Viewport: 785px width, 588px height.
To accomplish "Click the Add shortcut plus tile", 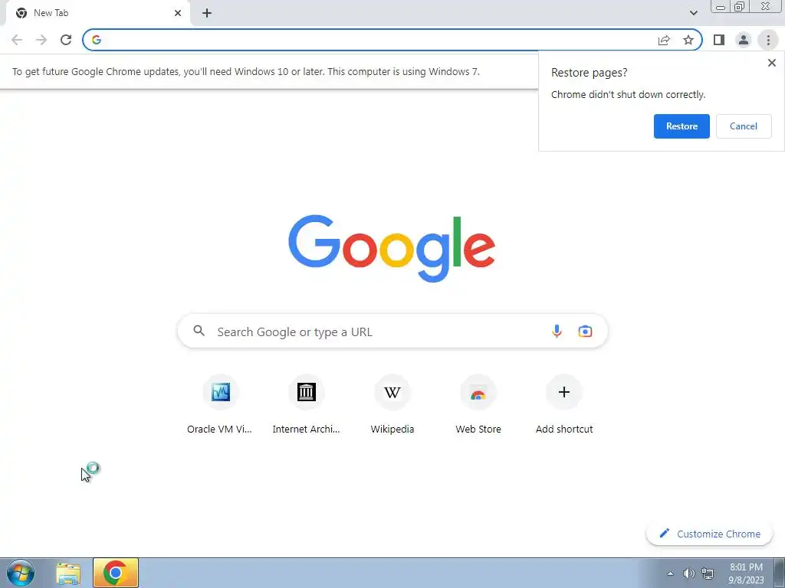I will click(x=564, y=405).
